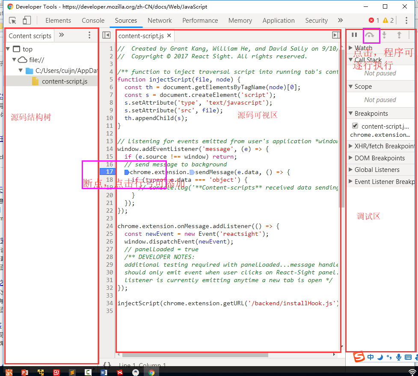Click the Chrome logo in the title bar
Image resolution: width=418 pixels, height=376 pixels.
pyautogui.click(x=10, y=6)
